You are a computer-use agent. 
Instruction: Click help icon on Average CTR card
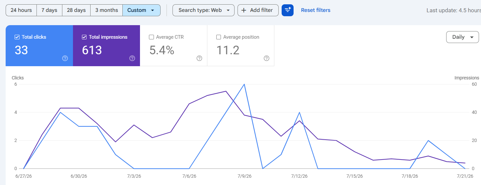coord(199,58)
